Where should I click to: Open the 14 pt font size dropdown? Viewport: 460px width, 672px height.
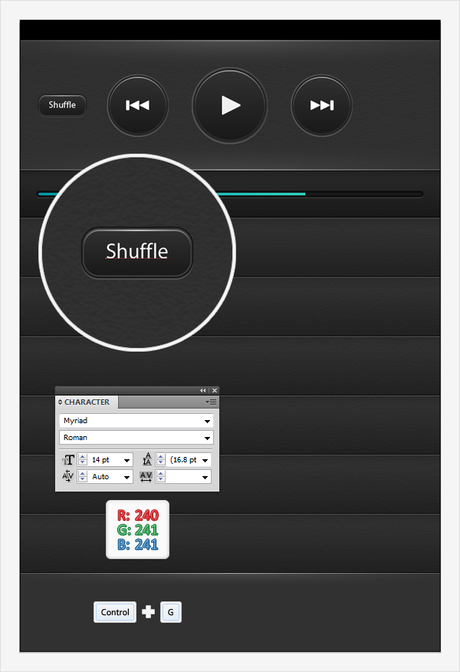click(127, 460)
